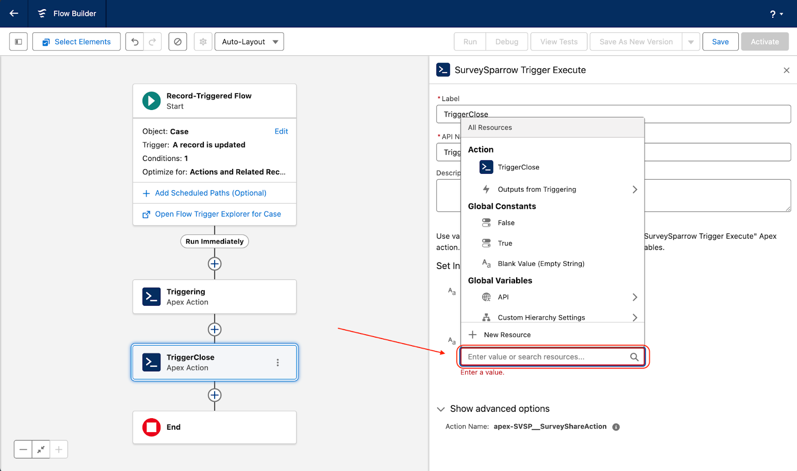The height and width of the screenshot is (471, 797).
Task: Open dropdown arrow beside Save As New Version
Action: click(x=691, y=42)
